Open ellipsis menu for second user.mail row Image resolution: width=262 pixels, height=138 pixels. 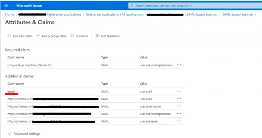(179, 99)
